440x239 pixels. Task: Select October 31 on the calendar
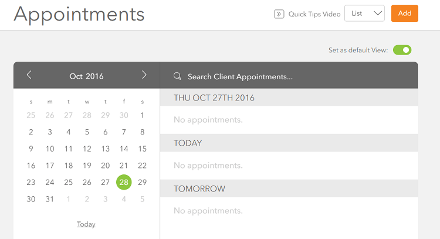click(50, 199)
